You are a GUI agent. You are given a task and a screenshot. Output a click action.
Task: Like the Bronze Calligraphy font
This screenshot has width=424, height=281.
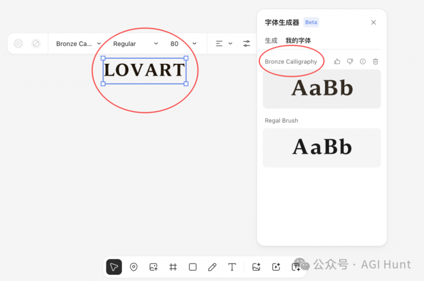tap(337, 62)
